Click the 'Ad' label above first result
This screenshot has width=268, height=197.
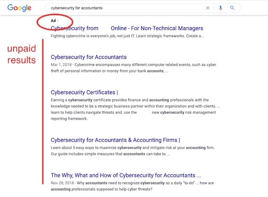[53, 21]
